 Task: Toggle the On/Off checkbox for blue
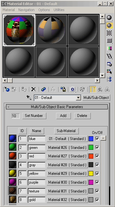[97, 139]
